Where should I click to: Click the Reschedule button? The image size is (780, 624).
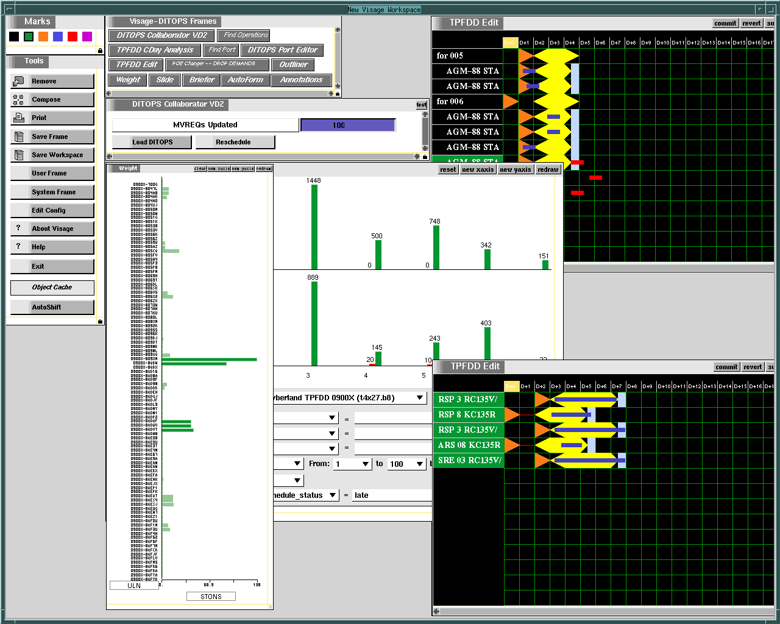tap(233, 142)
